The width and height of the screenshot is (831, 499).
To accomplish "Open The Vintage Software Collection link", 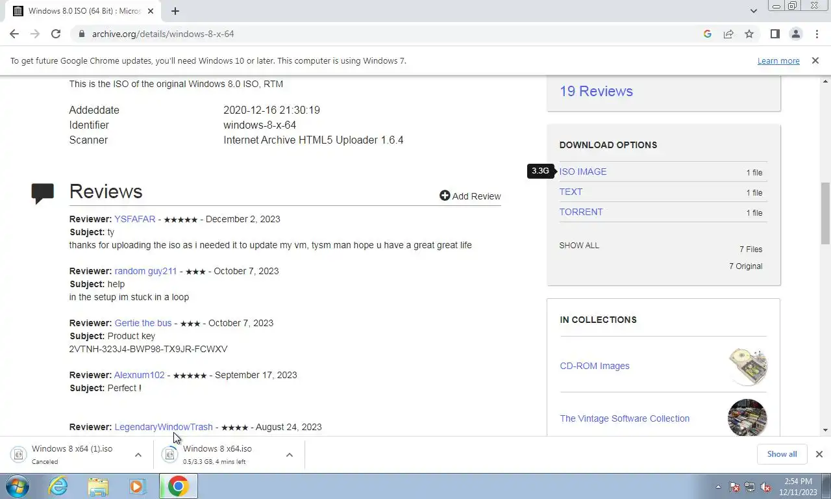I will 625,418.
